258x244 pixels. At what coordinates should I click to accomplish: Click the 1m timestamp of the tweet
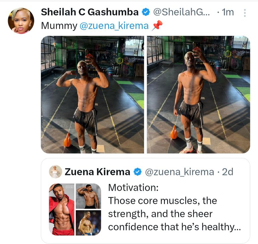pyautogui.click(x=228, y=12)
